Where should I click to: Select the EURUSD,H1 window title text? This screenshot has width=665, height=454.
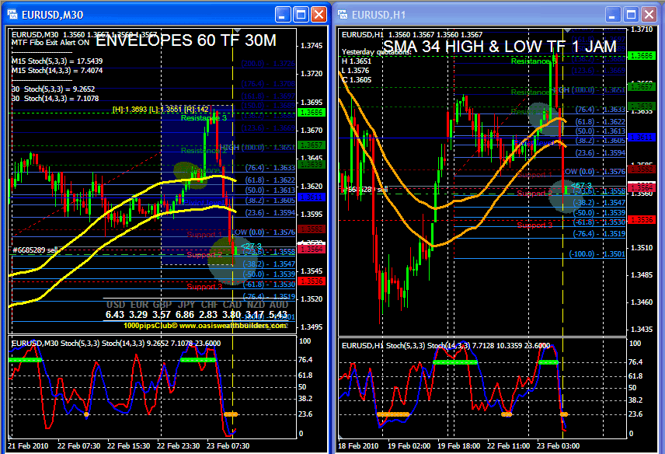pos(379,15)
